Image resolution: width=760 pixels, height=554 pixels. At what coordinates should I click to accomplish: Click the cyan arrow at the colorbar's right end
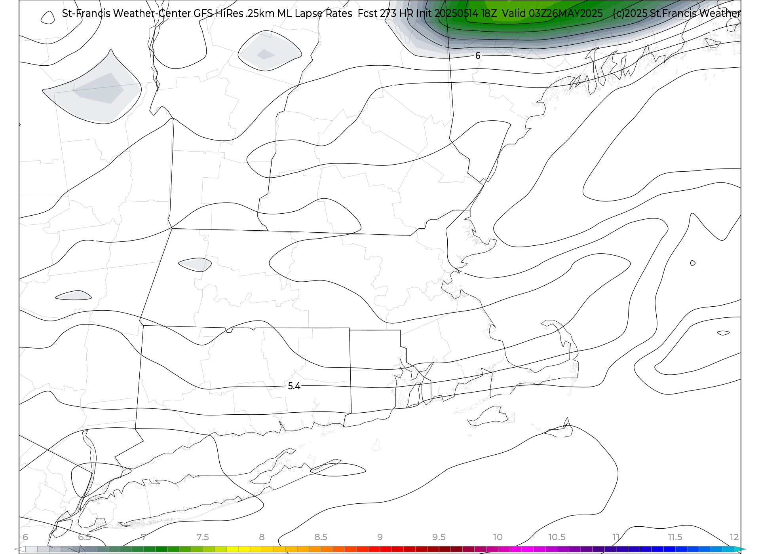pyautogui.click(x=740, y=549)
